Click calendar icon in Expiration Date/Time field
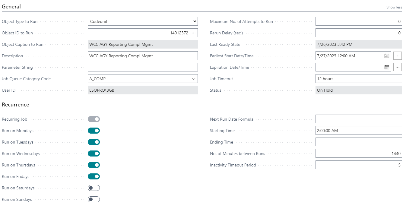 click(387, 67)
